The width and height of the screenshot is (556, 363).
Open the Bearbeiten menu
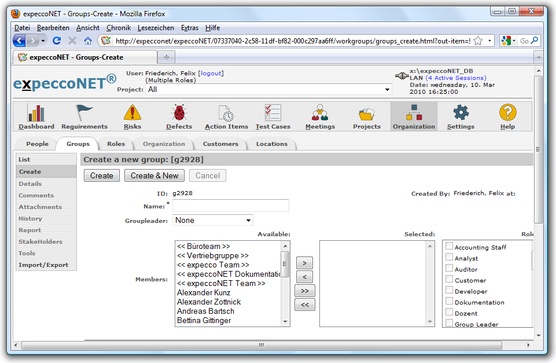pyautogui.click(x=53, y=28)
